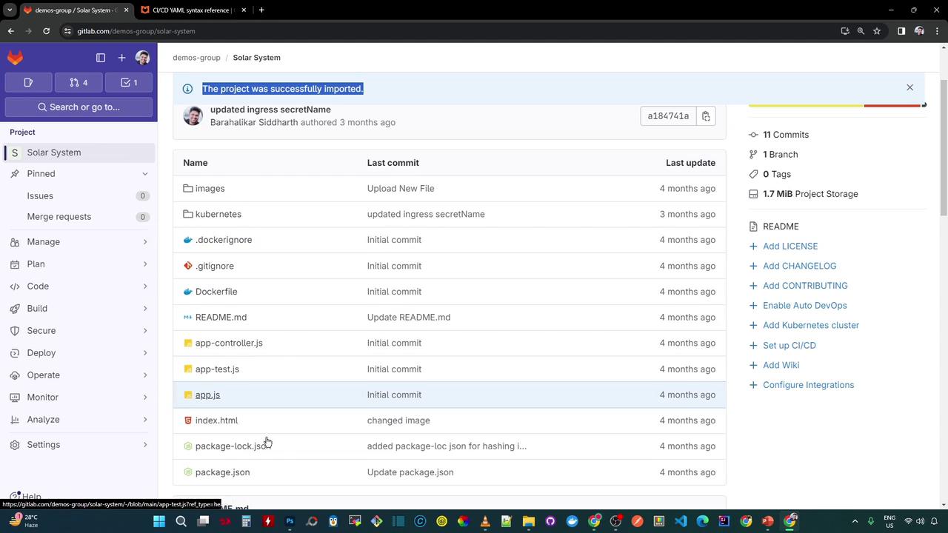Screen dimensions: 948x533
Task: Select Merge requests in sidebar
Action: point(59,217)
